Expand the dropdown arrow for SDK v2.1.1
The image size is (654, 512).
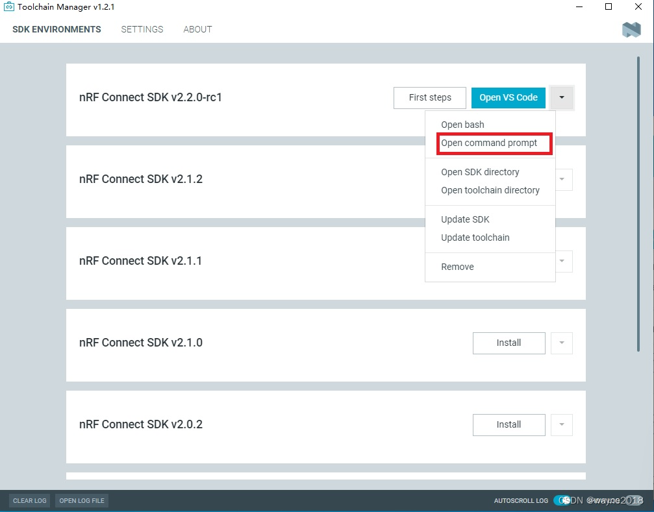pos(563,261)
